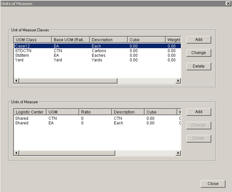Add a new unit in Units of Measure
The height and width of the screenshot is (192, 232).
[x=199, y=112]
